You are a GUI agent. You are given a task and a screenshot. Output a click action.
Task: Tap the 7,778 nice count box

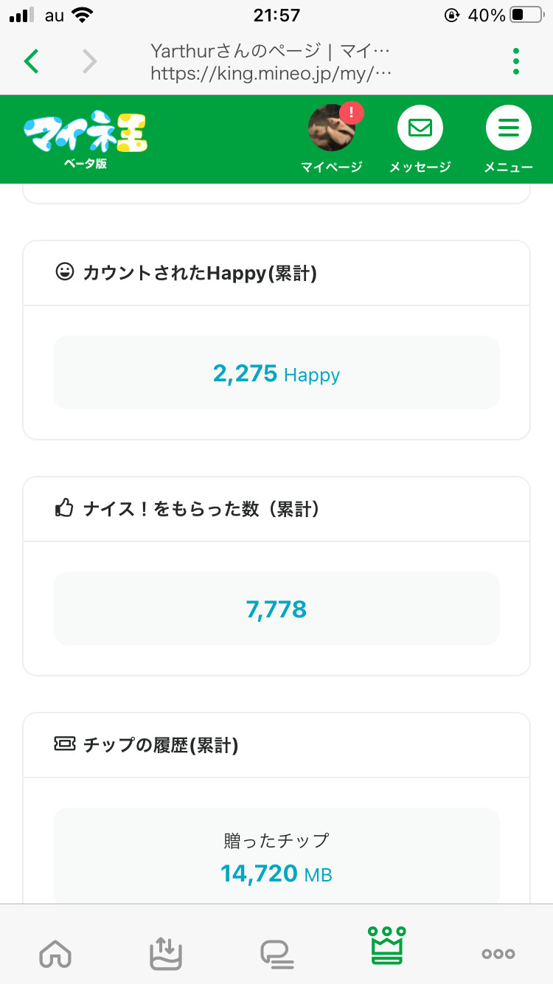coord(276,609)
